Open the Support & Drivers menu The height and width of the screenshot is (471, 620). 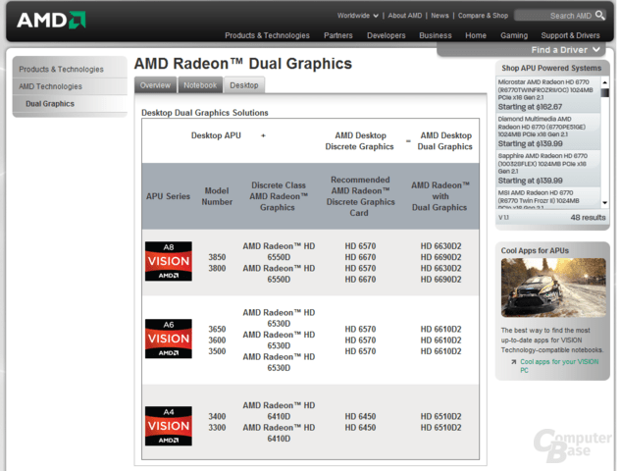[x=570, y=35]
